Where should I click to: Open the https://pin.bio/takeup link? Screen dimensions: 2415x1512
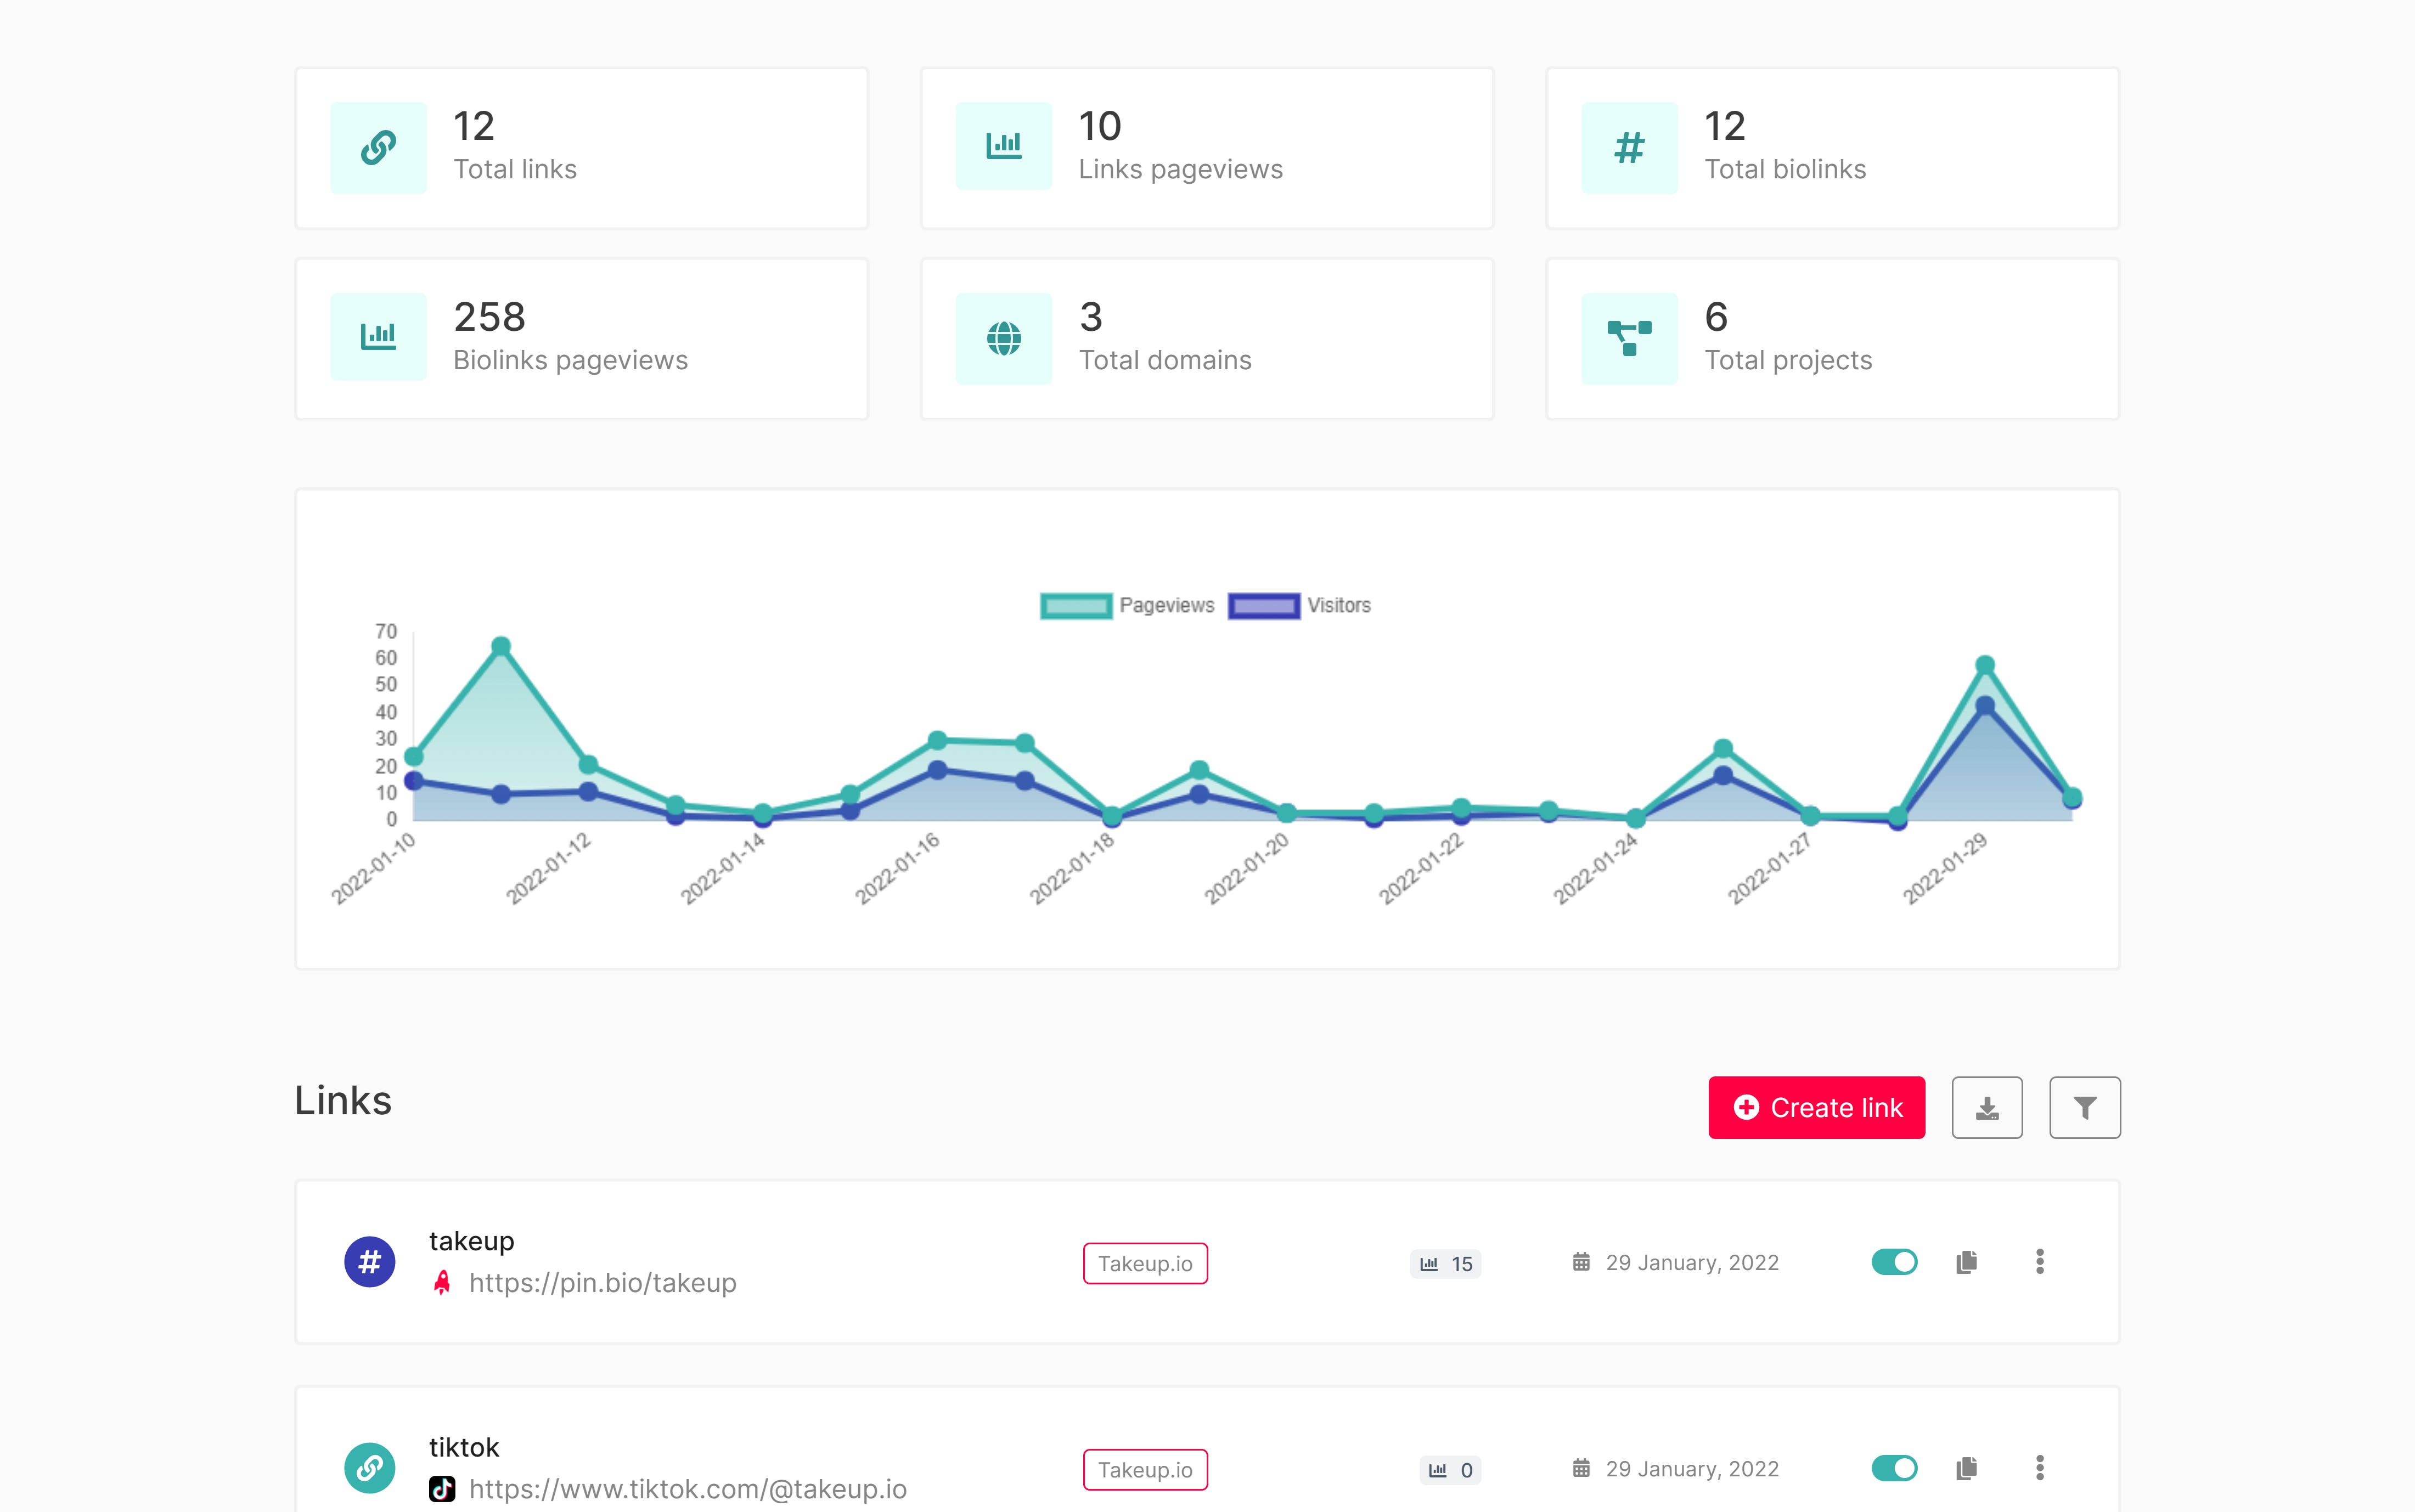pyautogui.click(x=602, y=1283)
